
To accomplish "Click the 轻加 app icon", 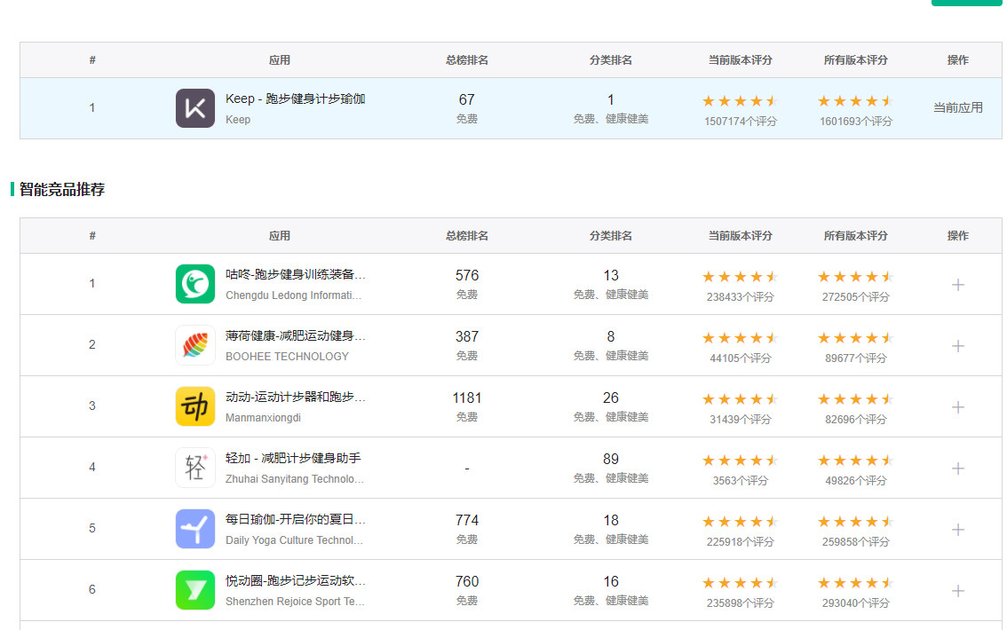I will click(195, 468).
